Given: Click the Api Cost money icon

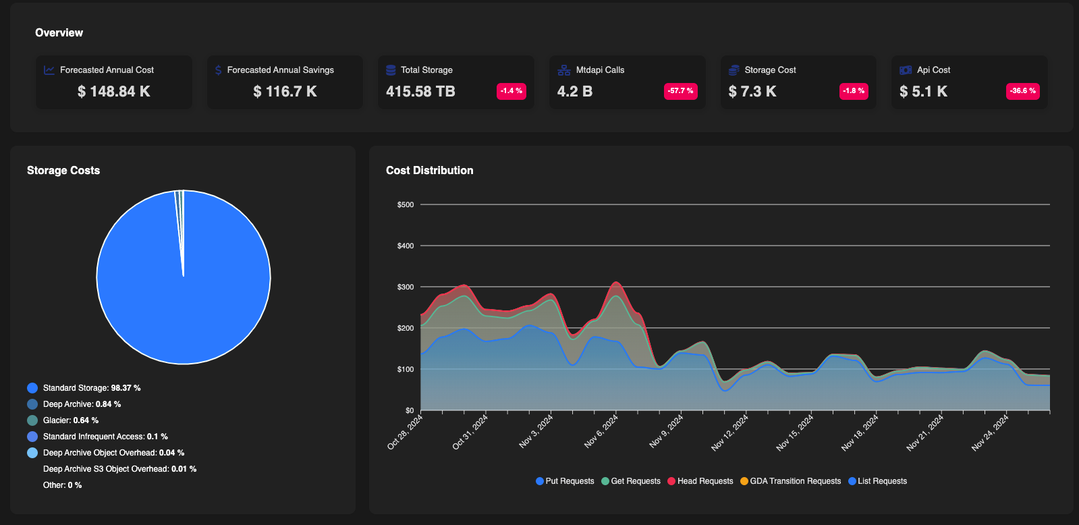Looking at the screenshot, I should pos(906,70).
